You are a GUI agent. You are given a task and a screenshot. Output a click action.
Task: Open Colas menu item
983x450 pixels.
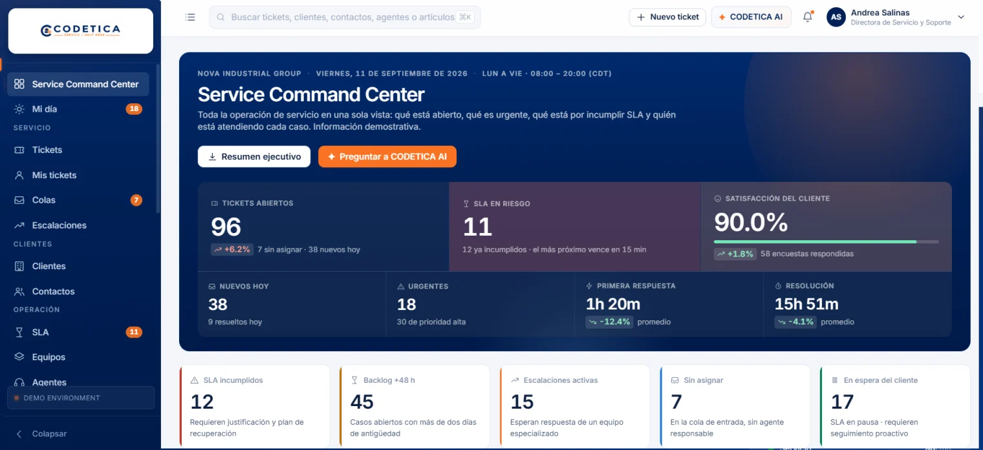tap(78, 200)
